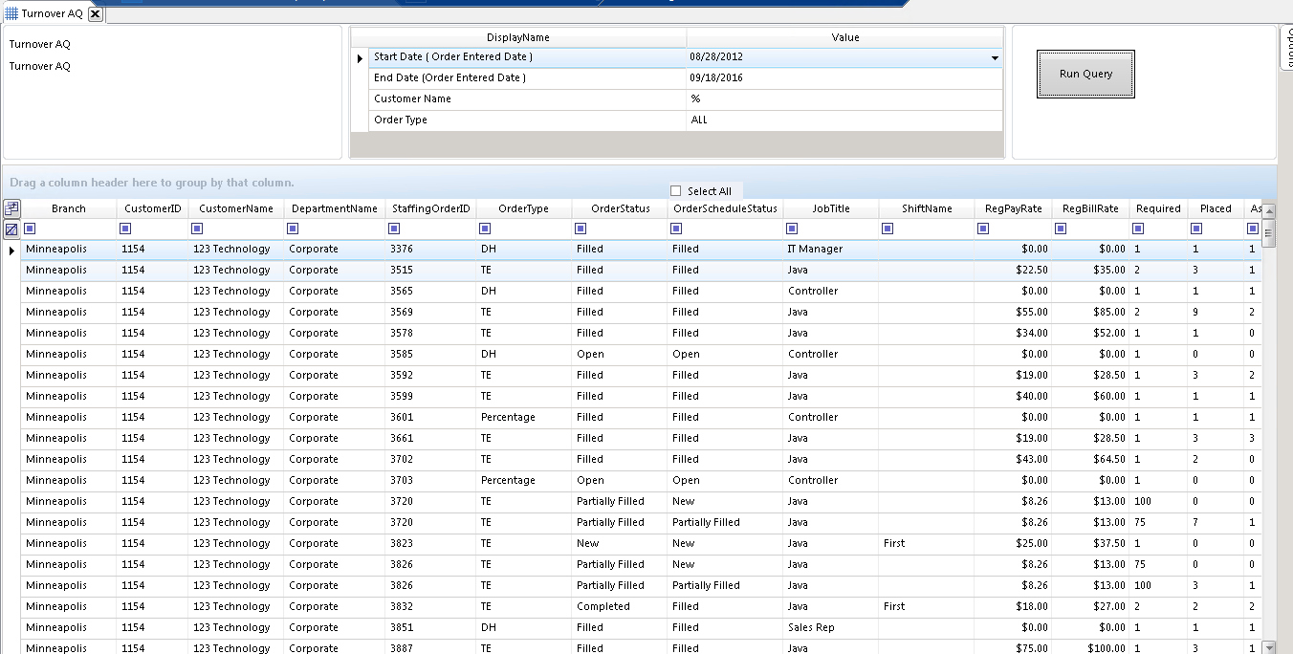Click the Sales Rep job title cell
This screenshot has width=1293, height=654.
tap(830, 627)
